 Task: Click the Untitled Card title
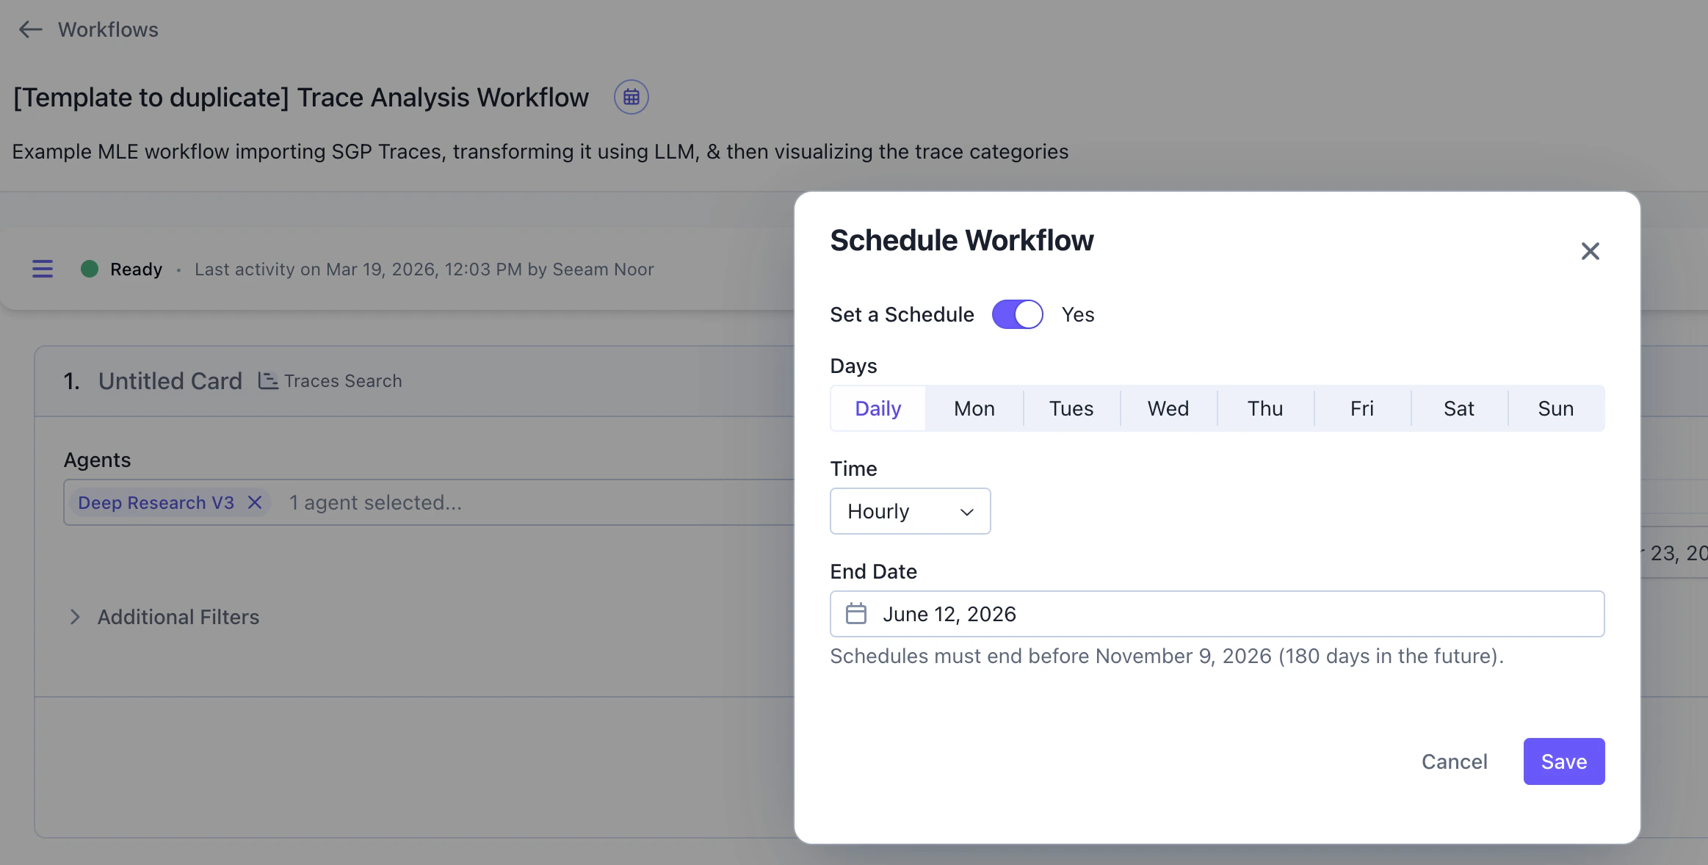170,381
